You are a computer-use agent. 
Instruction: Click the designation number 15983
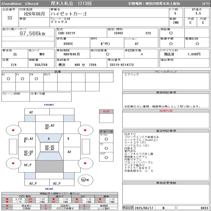(x=118, y=33)
